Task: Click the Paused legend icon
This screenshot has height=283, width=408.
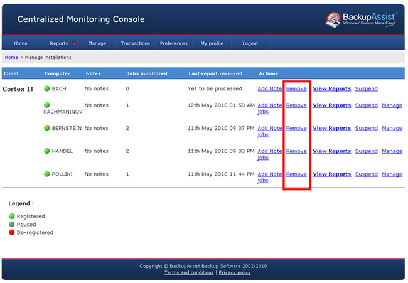Action: click(12, 224)
